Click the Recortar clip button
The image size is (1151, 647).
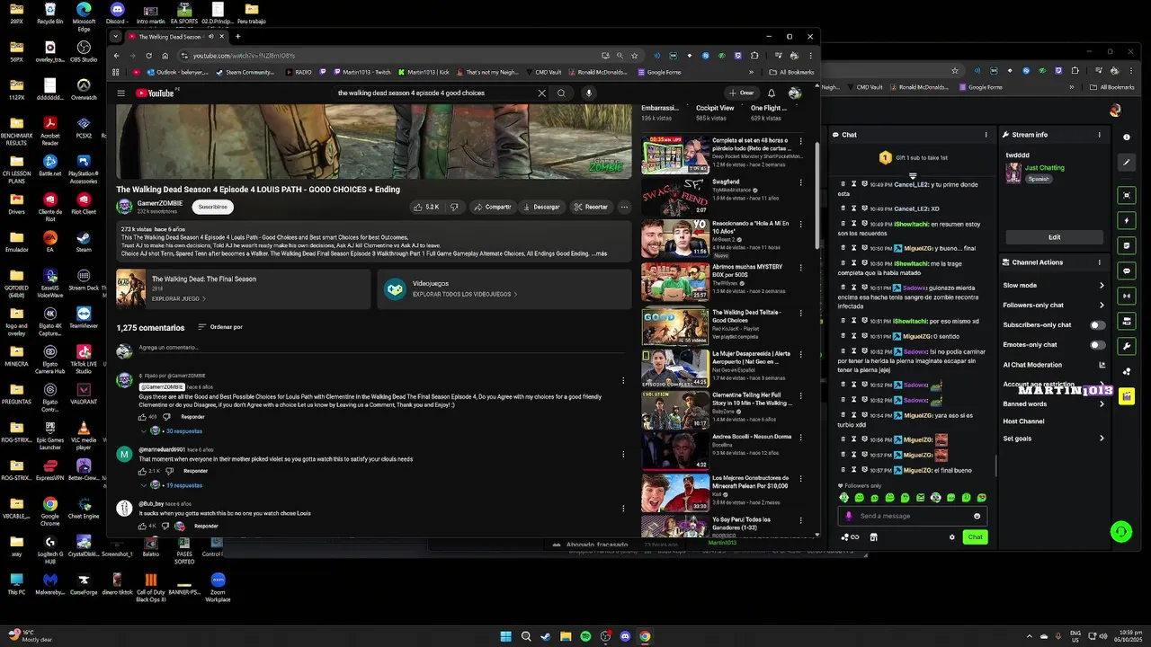pyautogui.click(x=591, y=207)
